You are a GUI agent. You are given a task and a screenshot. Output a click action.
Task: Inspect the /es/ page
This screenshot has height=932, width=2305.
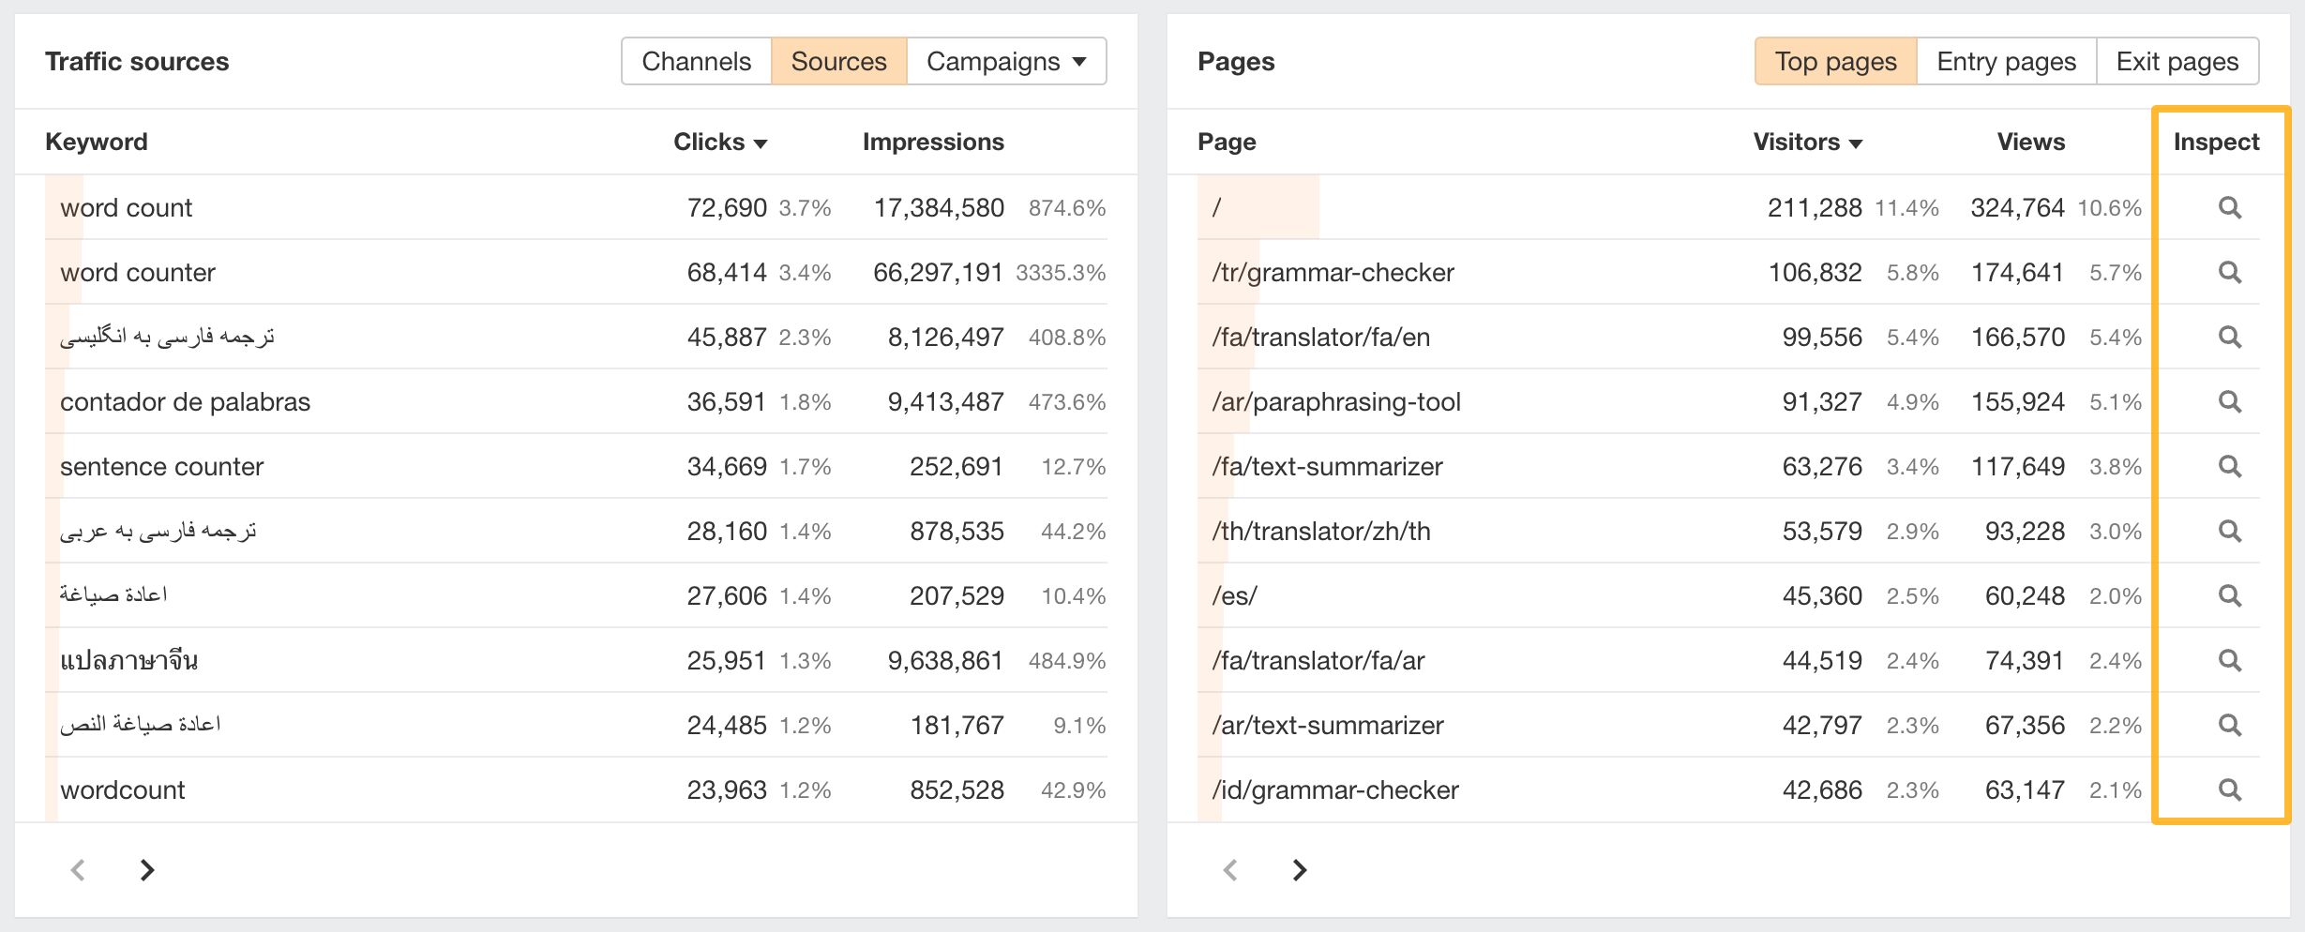(2229, 595)
